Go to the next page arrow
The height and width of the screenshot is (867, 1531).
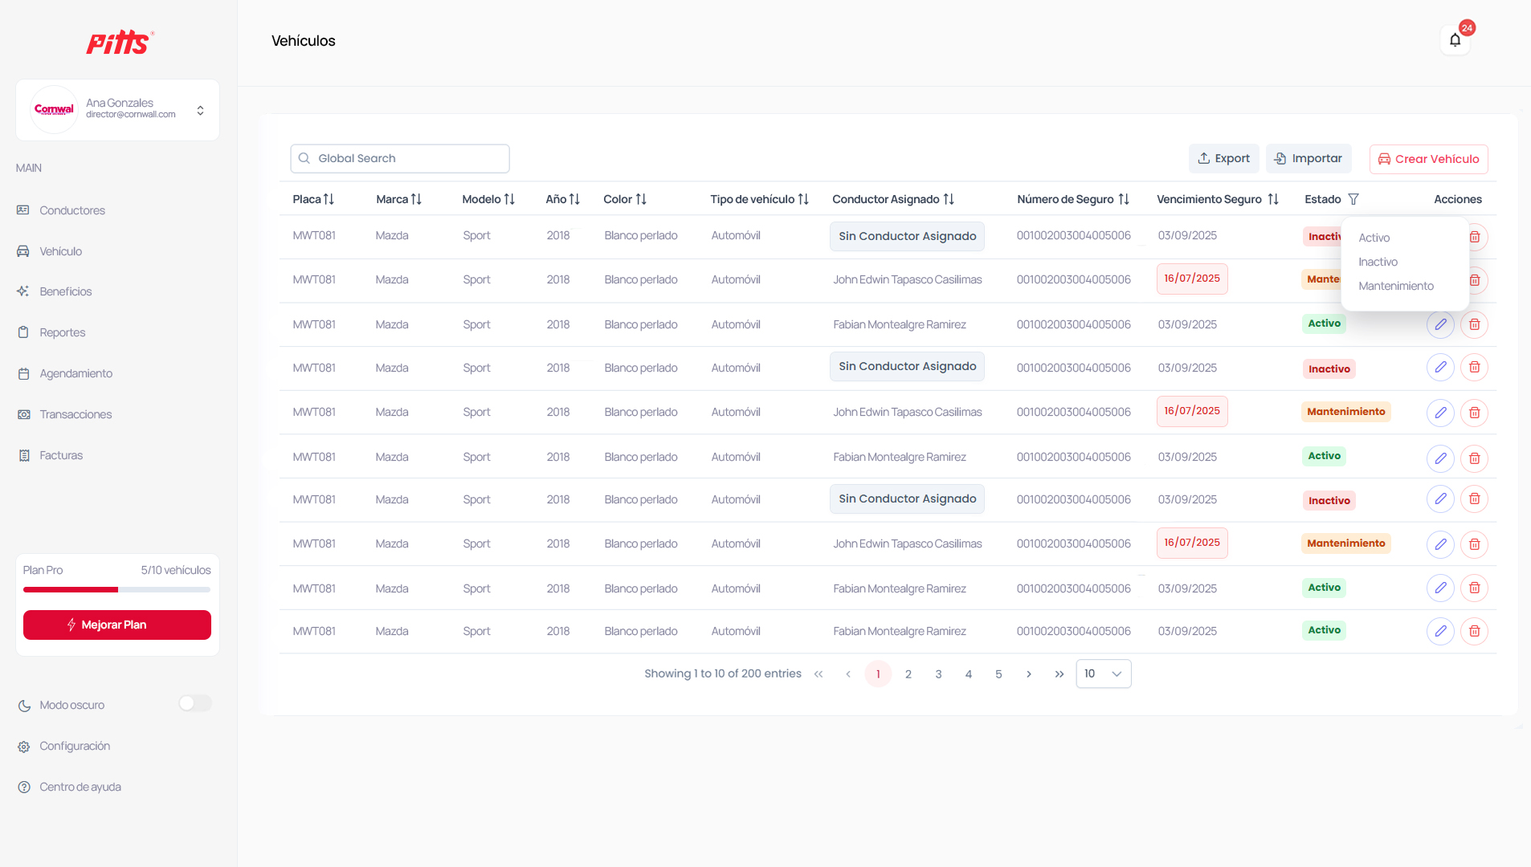pos(1028,674)
